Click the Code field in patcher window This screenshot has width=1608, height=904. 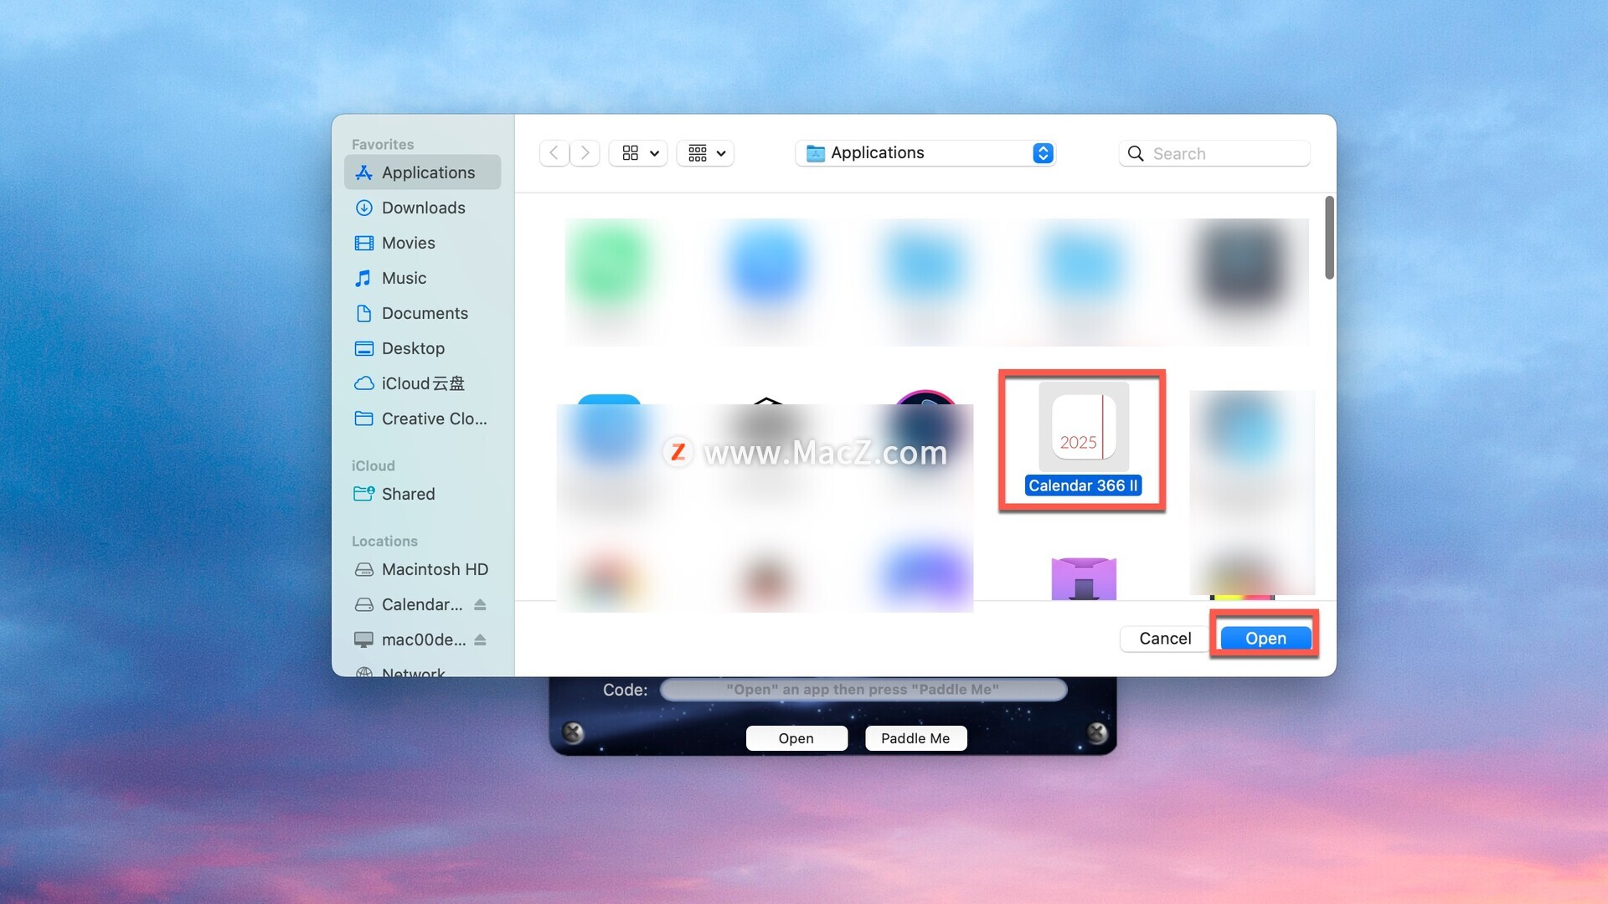pos(863,690)
